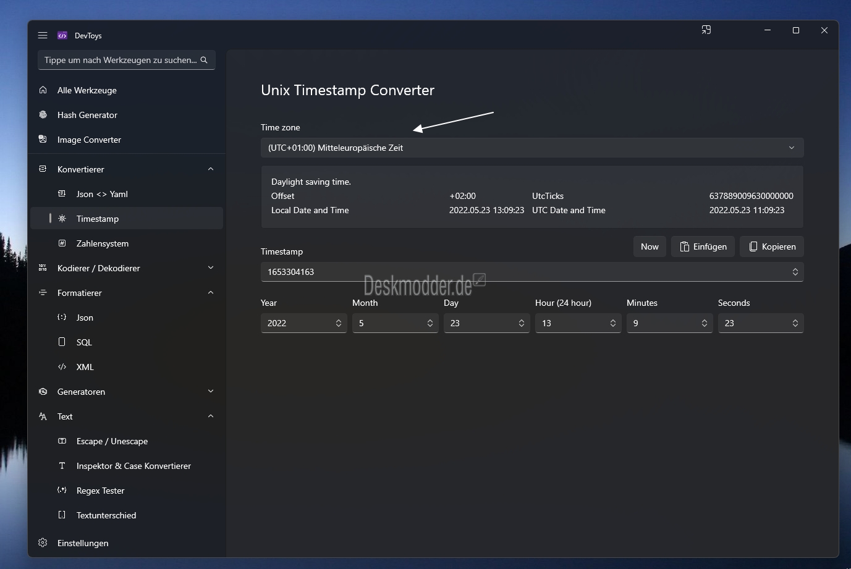Viewport: 851px width, 569px height.
Task: Open Inspektor & Case Konvertierer tool
Action: pyautogui.click(x=127, y=466)
